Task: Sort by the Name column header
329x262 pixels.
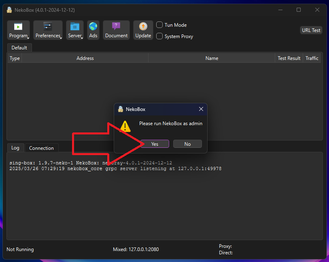Action: pos(212,58)
